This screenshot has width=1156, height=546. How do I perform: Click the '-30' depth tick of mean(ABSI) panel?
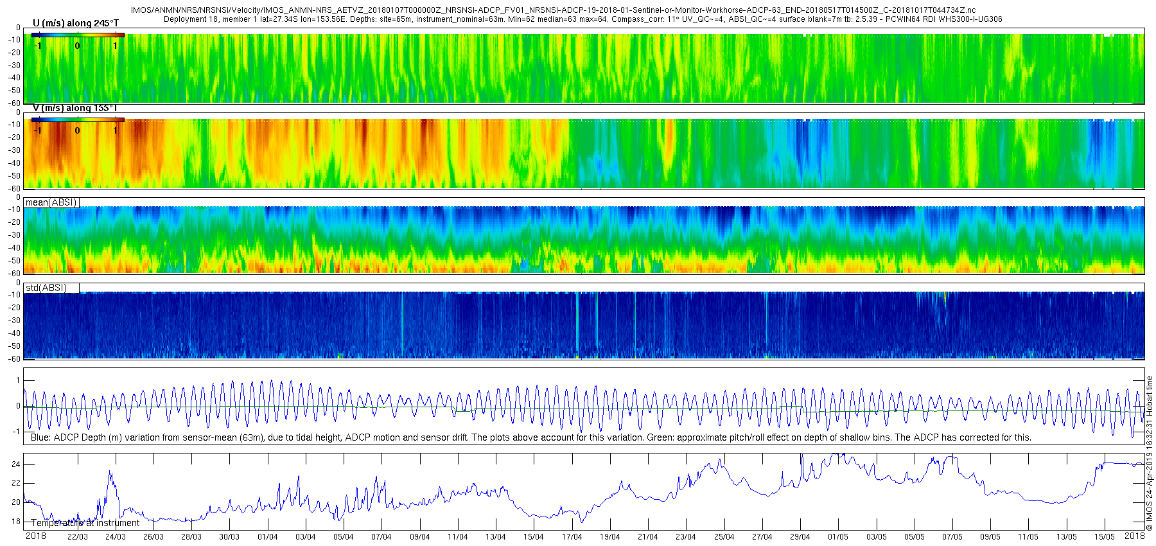[x=14, y=235]
